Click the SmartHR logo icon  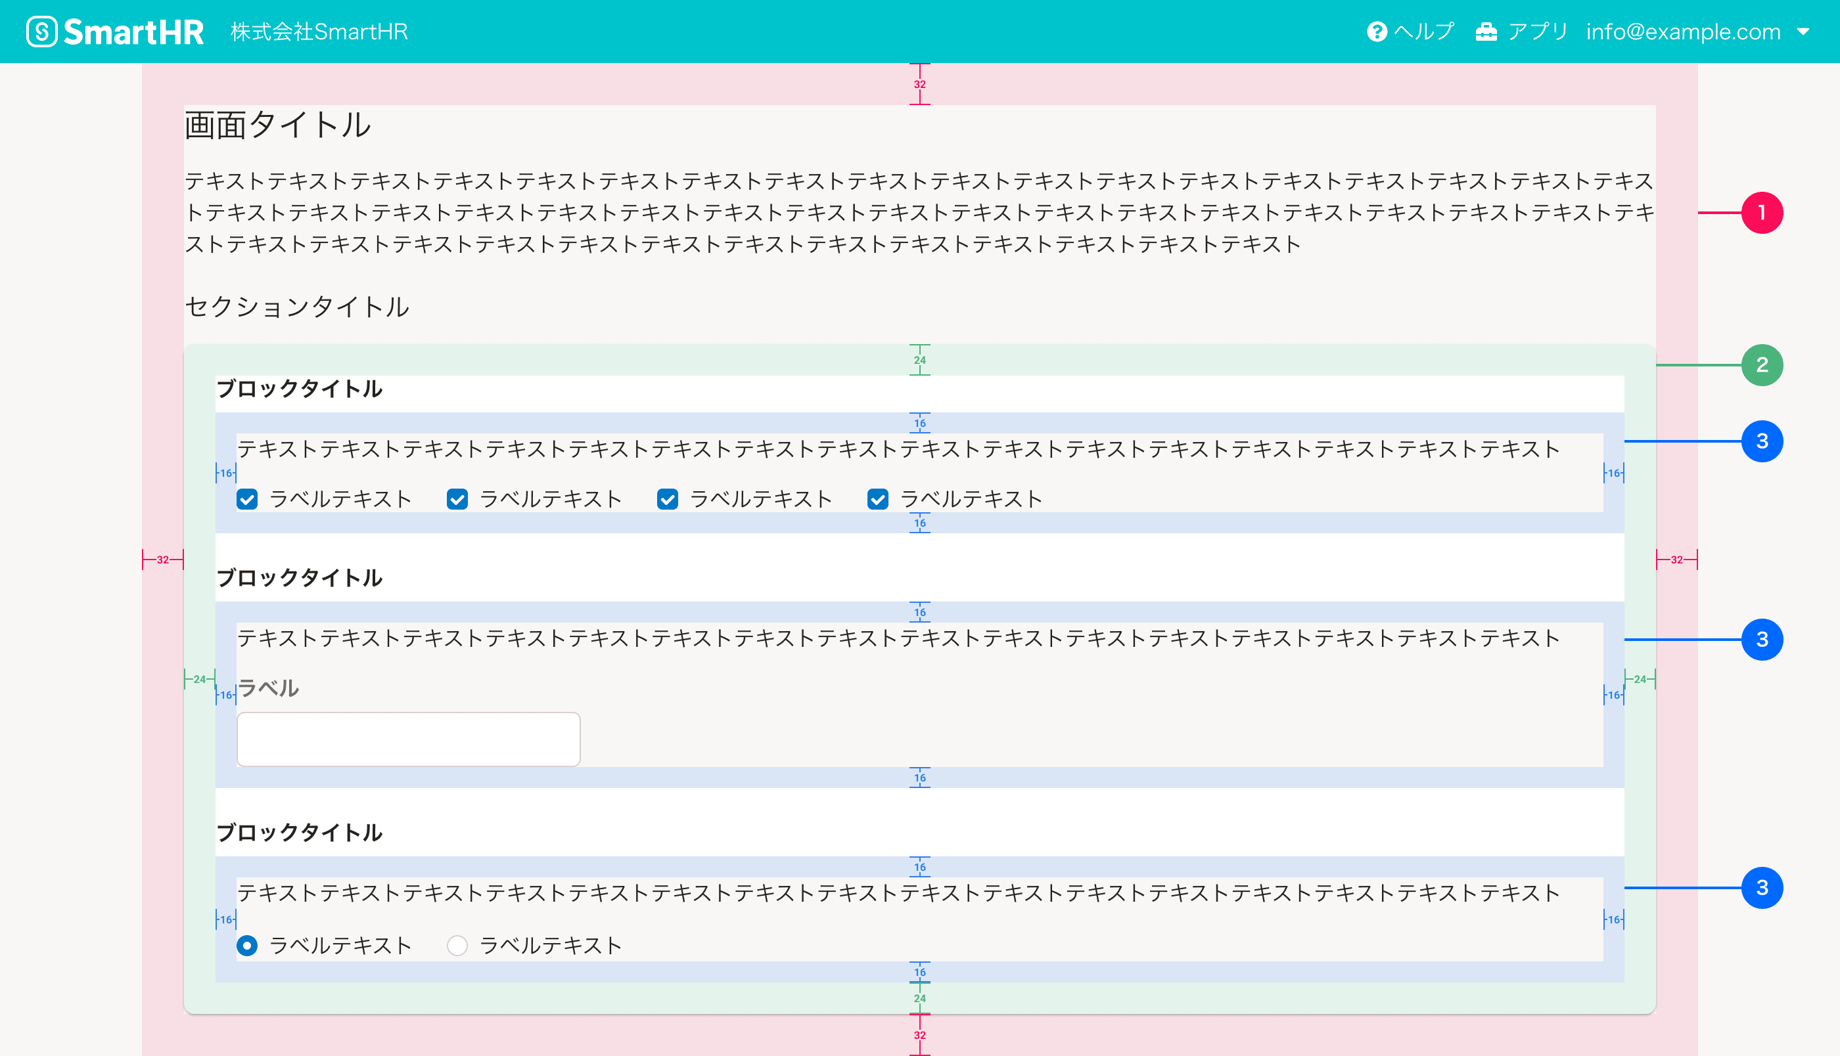point(41,31)
